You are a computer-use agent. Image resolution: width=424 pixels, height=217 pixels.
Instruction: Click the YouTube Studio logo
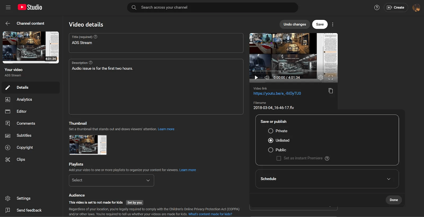pyautogui.click(x=30, y=7)
